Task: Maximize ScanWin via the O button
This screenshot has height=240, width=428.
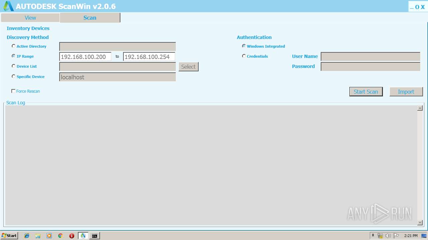Action: tap(417, 7)
